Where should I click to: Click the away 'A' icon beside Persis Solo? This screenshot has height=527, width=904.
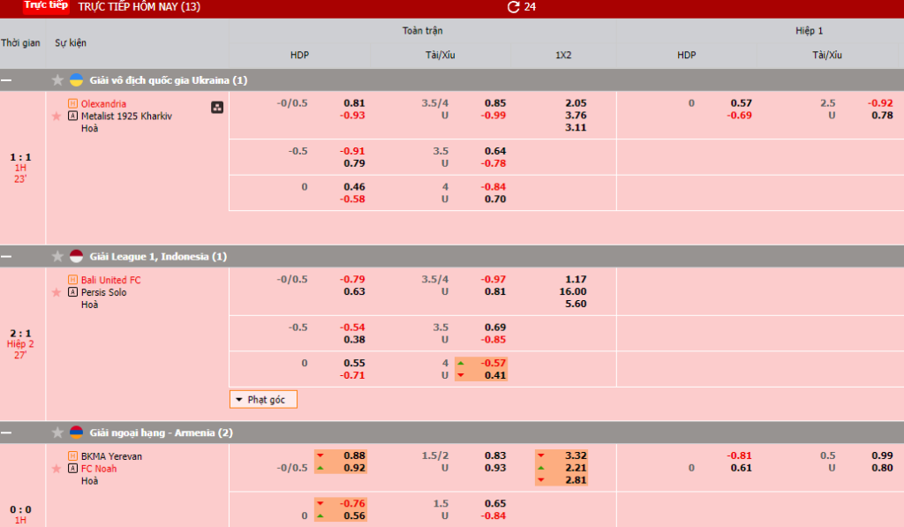pyautogui.click(x=73, y=292)
